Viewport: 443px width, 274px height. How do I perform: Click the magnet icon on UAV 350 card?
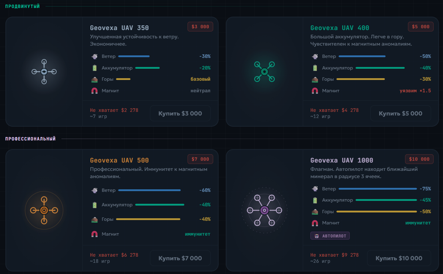(94, 91)
